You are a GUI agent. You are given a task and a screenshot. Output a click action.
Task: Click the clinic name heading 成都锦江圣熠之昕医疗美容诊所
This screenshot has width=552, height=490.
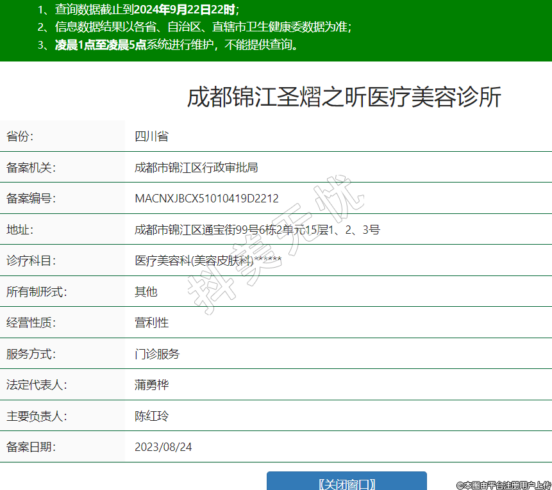(344, 97)
